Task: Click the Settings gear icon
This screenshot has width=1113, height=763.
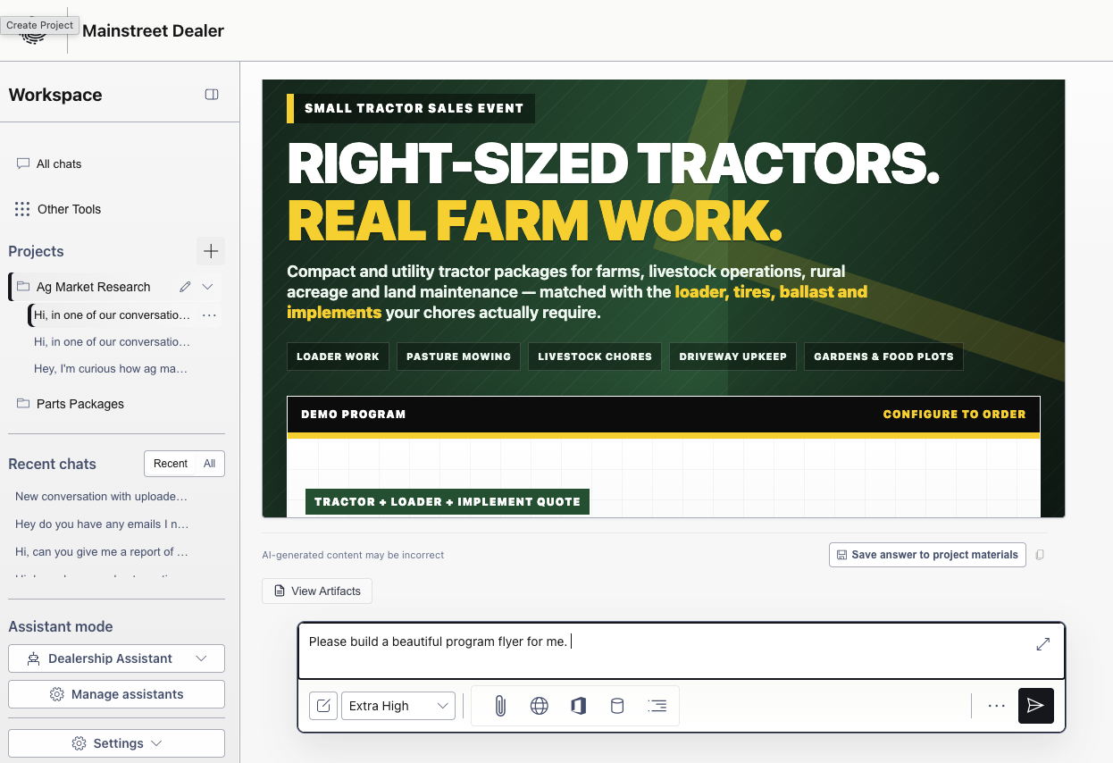Action: pyautogui.click(x=79, y=743)
